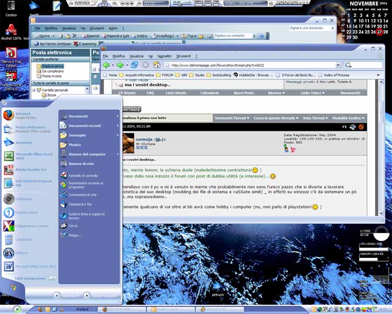Click CP Utente link in forum navbar

[127, 93]
